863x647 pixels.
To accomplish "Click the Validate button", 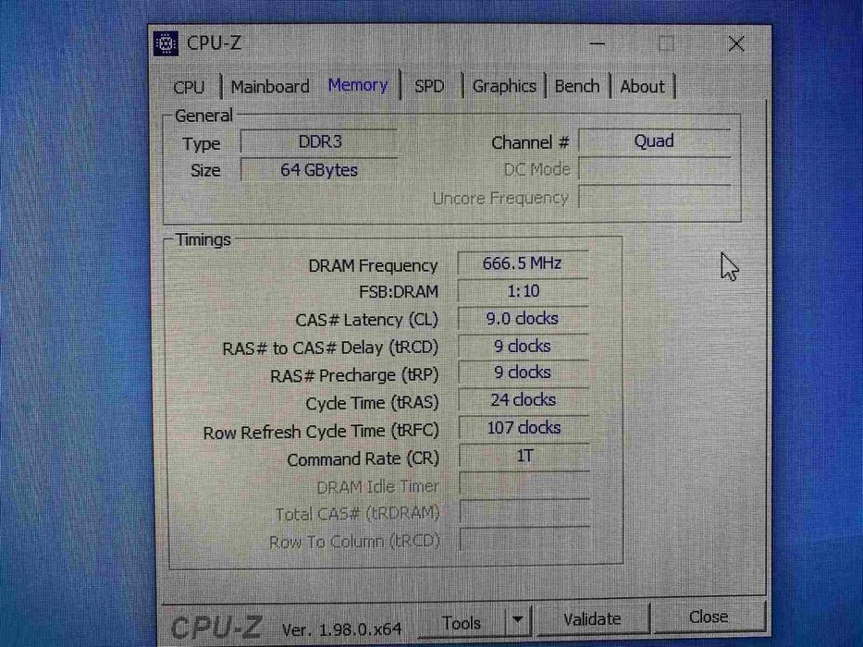I will point(592,619).
